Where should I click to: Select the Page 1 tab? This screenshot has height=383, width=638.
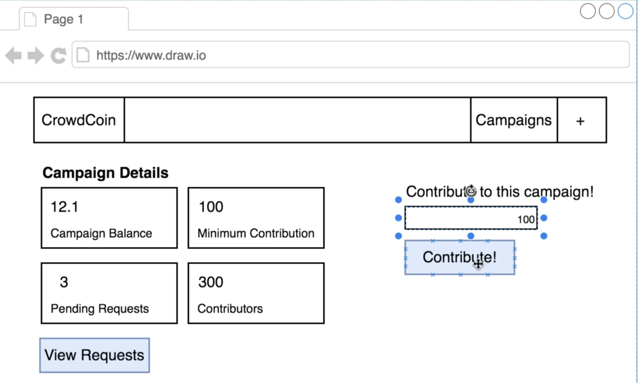coord(74,19)
